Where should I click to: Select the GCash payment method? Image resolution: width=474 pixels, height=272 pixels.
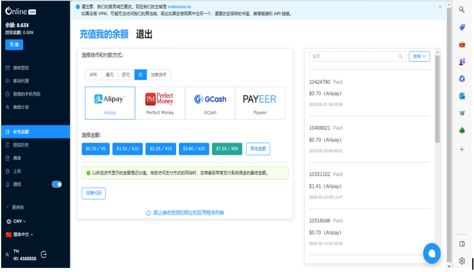pyautogui.click(x=210, y=103)
